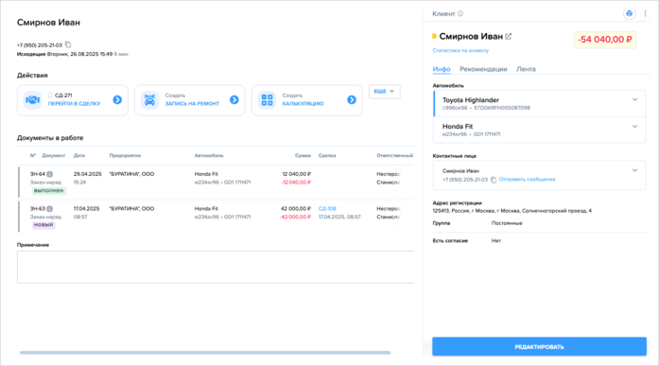Open edit icon next to client name

coord(508,37)
